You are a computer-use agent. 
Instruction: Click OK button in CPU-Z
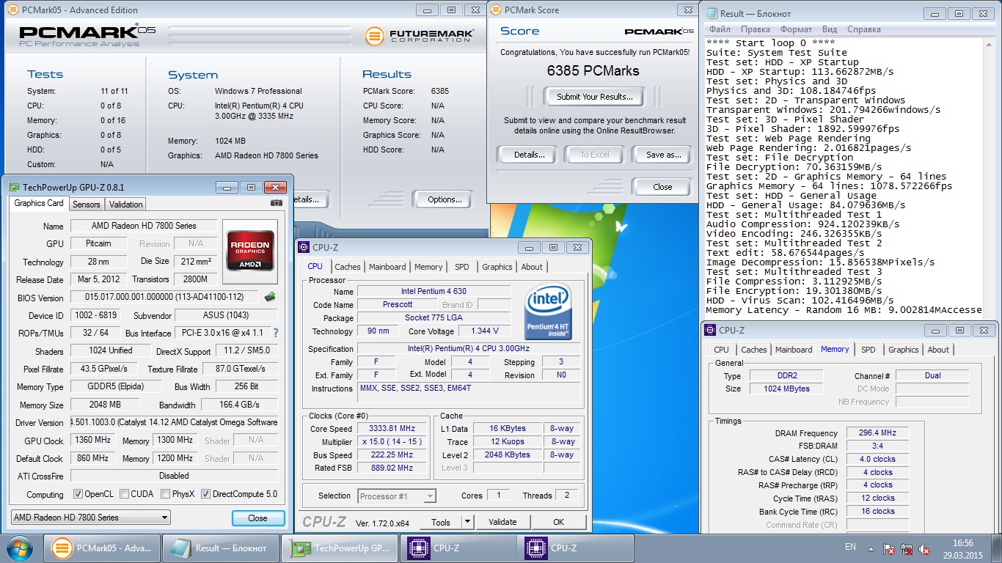point(559,522)
